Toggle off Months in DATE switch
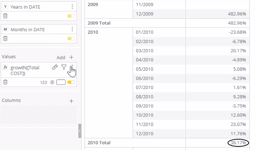 click(71, 38)
